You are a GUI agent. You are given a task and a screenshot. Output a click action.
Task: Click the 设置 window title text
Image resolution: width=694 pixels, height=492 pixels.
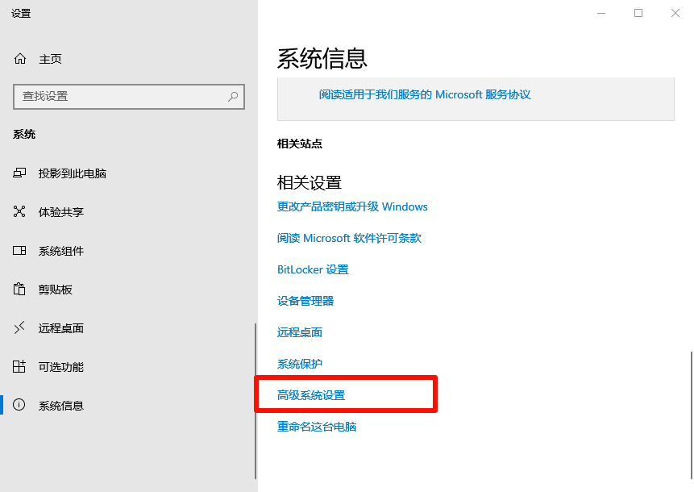(21, 13)
